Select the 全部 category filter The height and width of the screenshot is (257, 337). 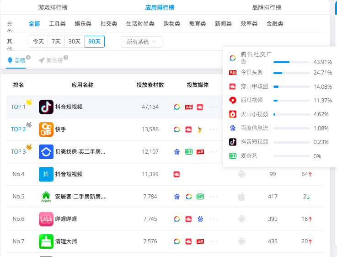click(x=34, y=24)
